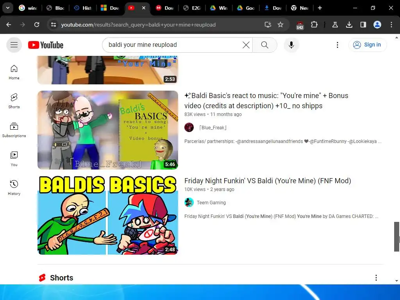
Task: Open Blue_Freak channel avatar
Action: [189, 127]
